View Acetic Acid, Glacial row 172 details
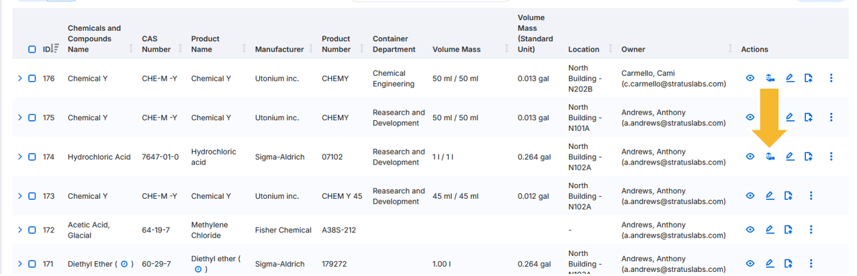This screenshot has width=857, height=276. click(750, 230)
